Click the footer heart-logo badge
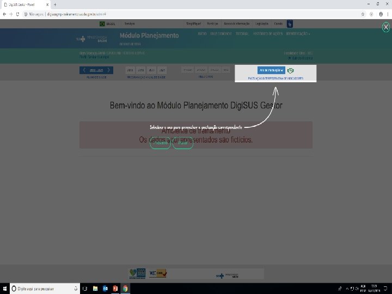Screen dimensions: 392x294 pos(137,273)
